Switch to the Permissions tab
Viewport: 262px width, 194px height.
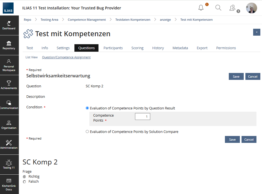pos(226,48)
